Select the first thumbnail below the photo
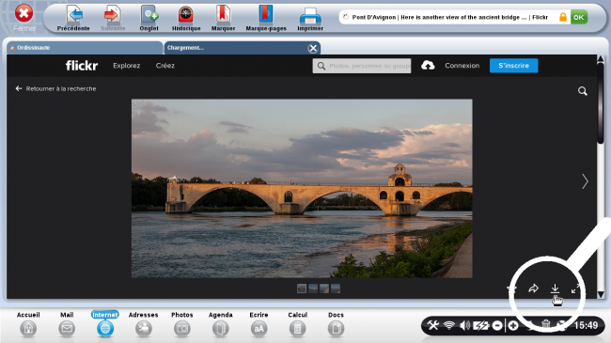The width and height of the screenshot is (611, 343). tap(302, 288)
